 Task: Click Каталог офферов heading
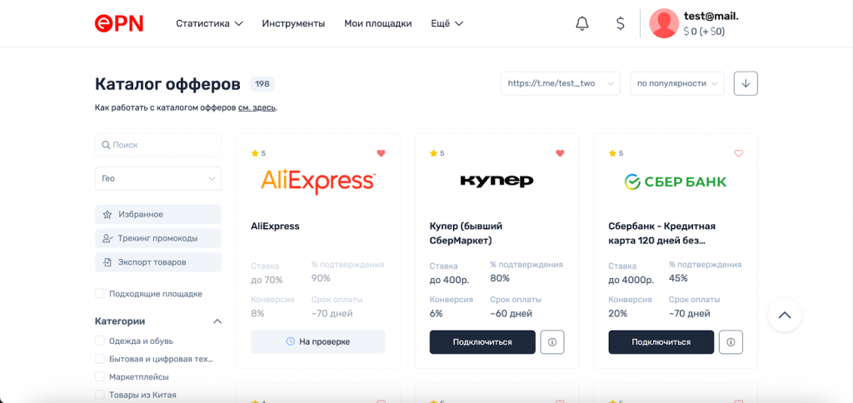point(167,84)
